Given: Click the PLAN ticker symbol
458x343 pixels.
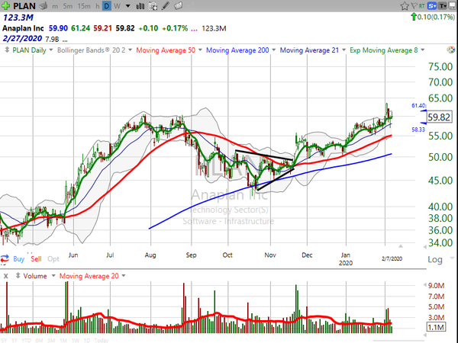Looking at the screenshot, I should click(x=24, y=6).
